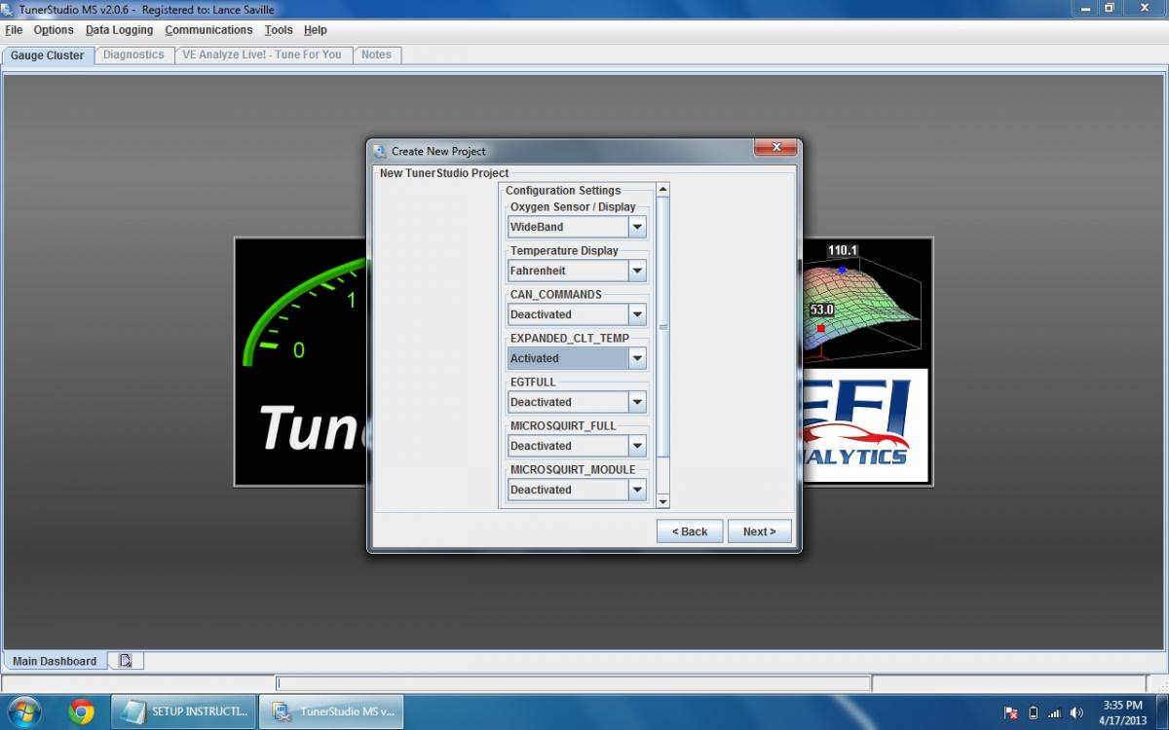Click the Next button in the wizard
Image resolution: width=1169 pixels, height=730 pixels.
(x=760, y=531)
